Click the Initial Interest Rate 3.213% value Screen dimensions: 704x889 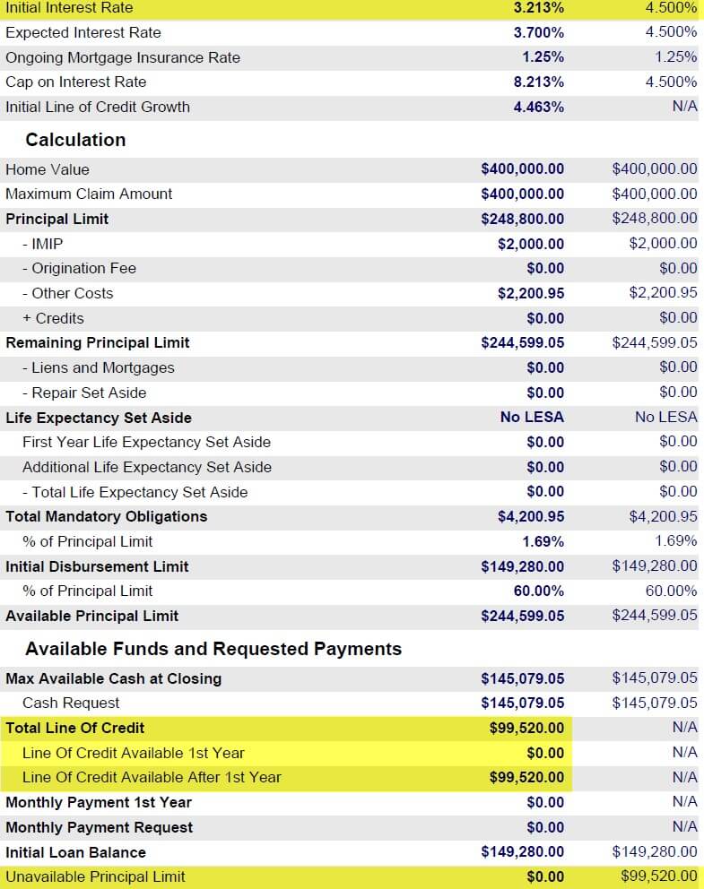click(538, 8)
